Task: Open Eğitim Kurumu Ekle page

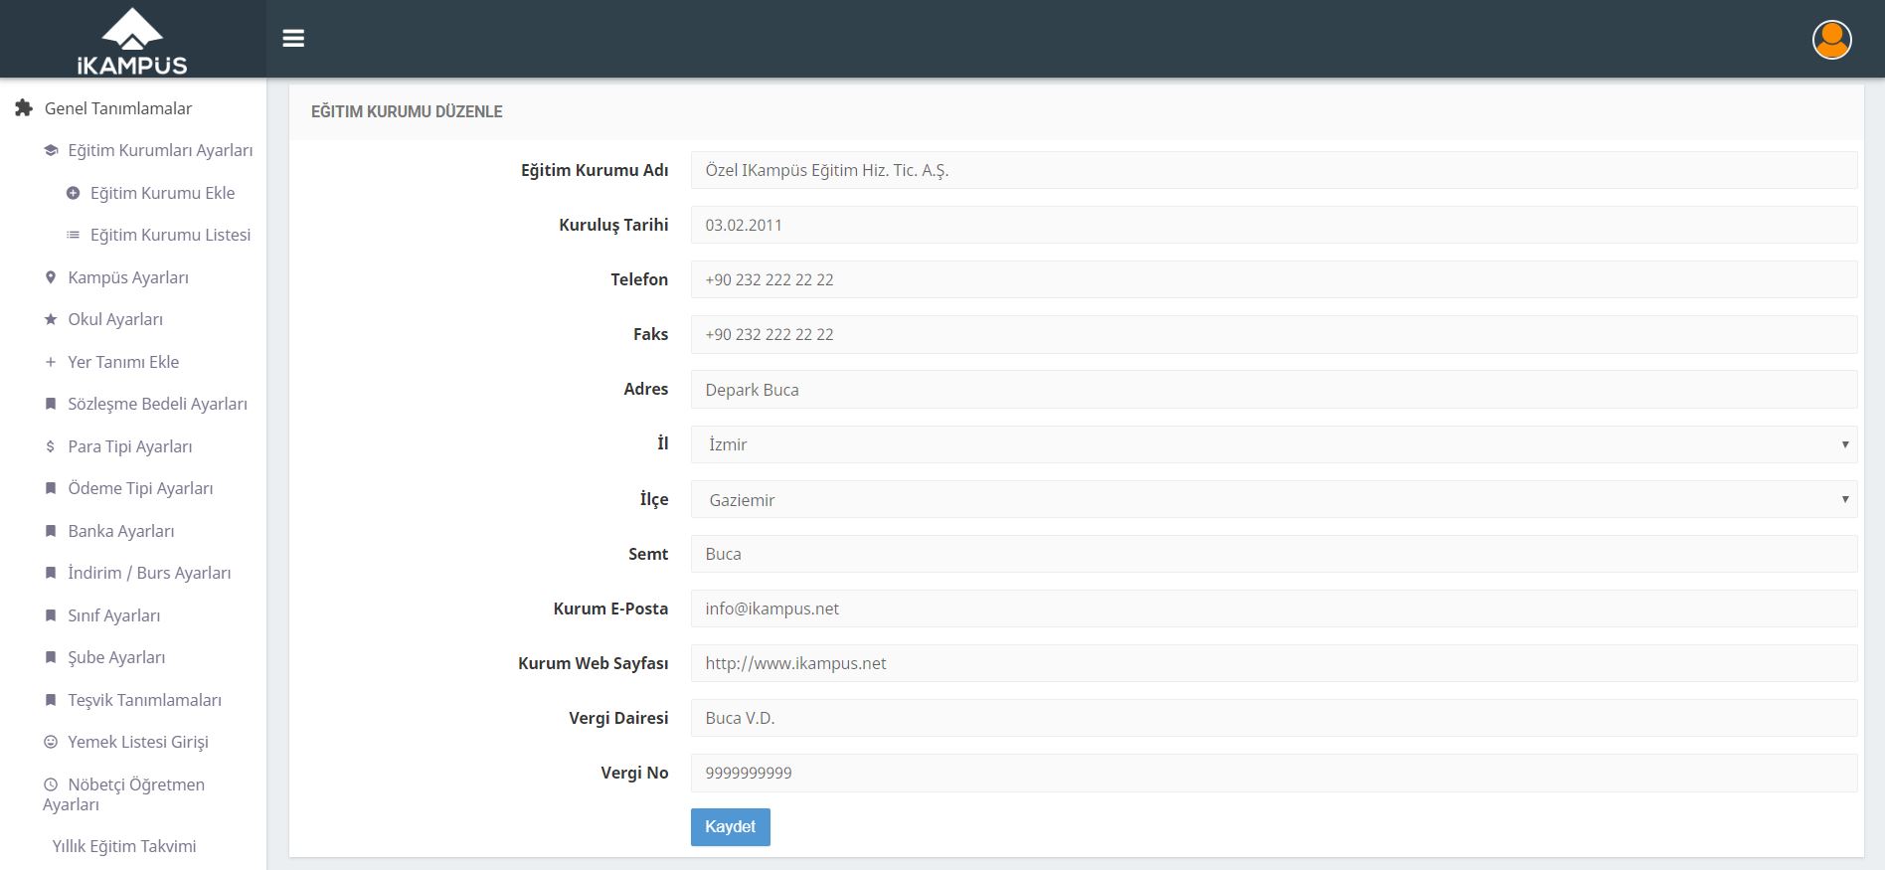Action: tap(162, 193)
